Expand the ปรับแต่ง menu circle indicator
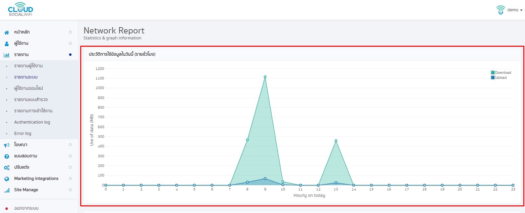The width and height of the screenshot is (525, 213). click(x=70, y=167)
